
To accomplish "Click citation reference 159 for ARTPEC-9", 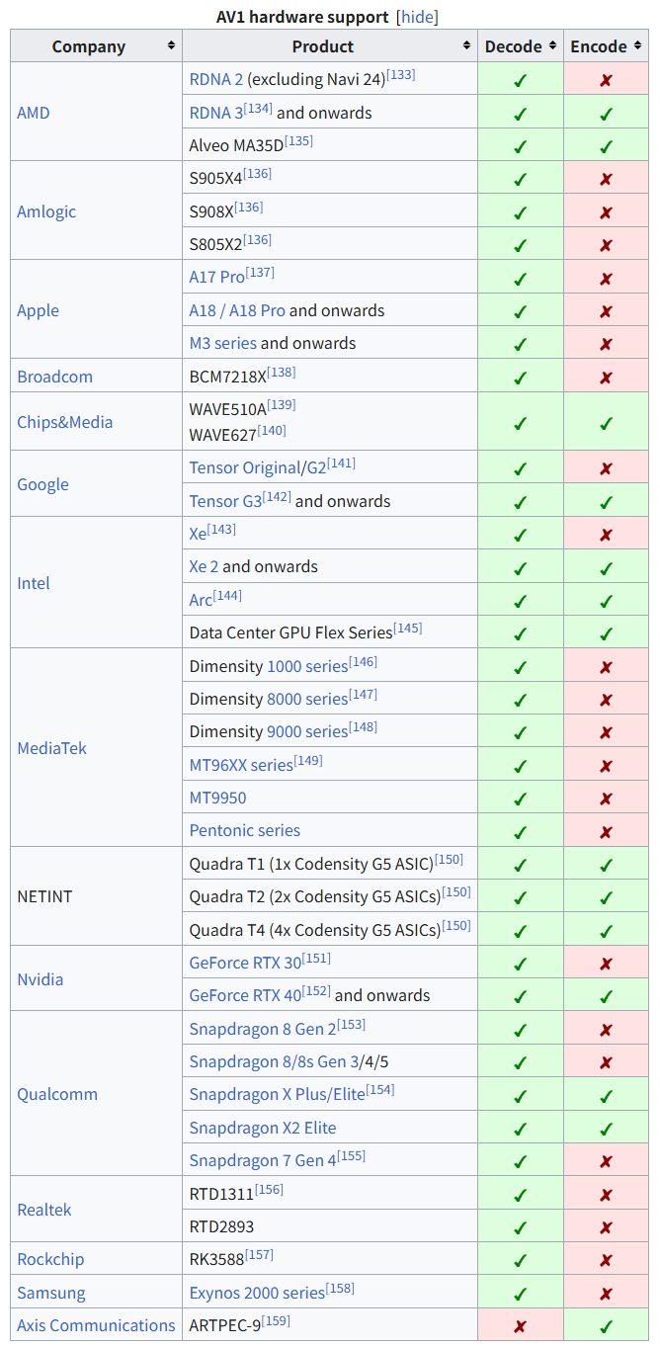I will pos(276,1320).
